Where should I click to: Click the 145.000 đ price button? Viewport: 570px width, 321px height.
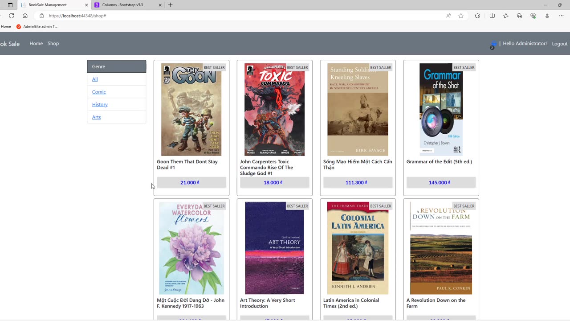coord(441,182)
